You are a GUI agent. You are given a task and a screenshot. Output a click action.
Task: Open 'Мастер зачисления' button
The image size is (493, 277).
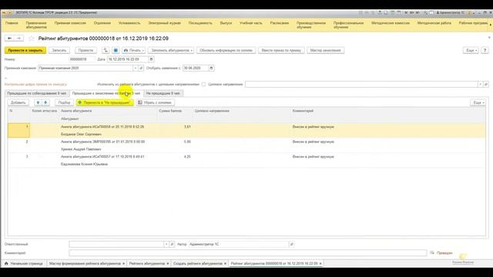(x=325, y=50)
